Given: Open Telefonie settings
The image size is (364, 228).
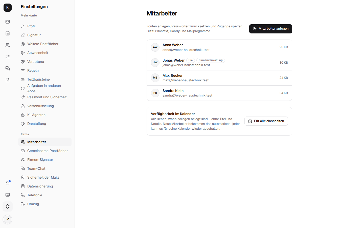Looking at the screenshot, I should 45,195.
